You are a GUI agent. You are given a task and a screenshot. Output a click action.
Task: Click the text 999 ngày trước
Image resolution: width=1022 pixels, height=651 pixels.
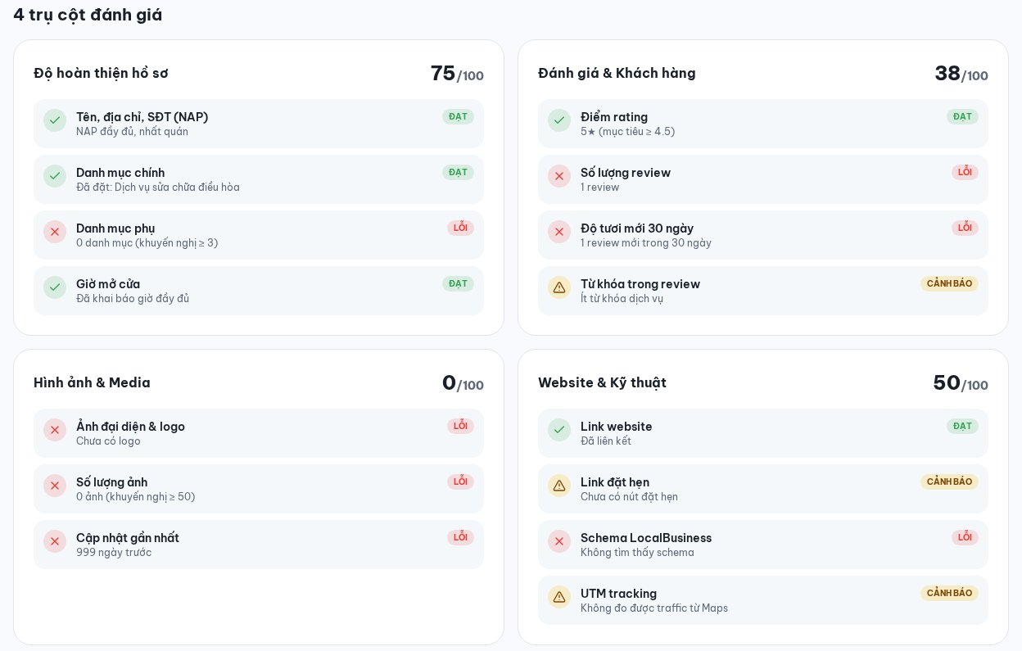coord(114,553)
